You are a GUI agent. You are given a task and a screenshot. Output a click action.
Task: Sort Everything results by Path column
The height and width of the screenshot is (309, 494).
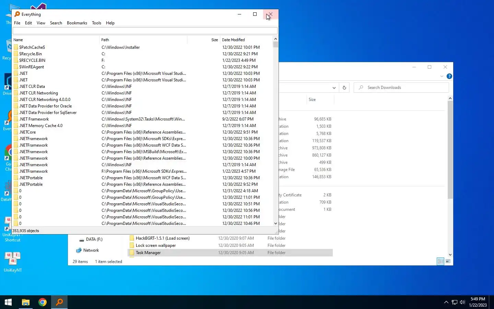point(143,40)
